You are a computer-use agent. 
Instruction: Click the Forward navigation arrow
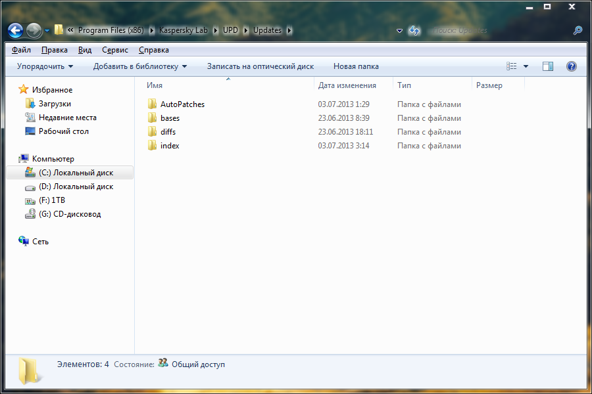click(x=34, y=31)
